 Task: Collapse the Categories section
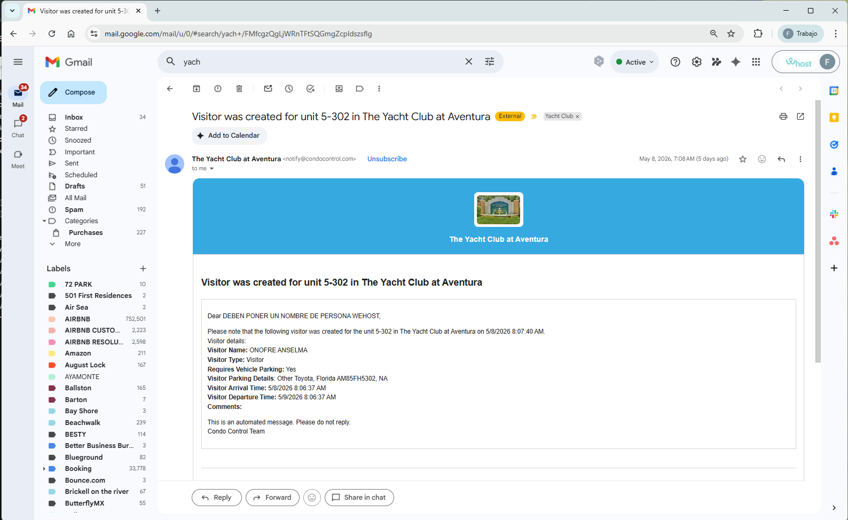[44, 221]
